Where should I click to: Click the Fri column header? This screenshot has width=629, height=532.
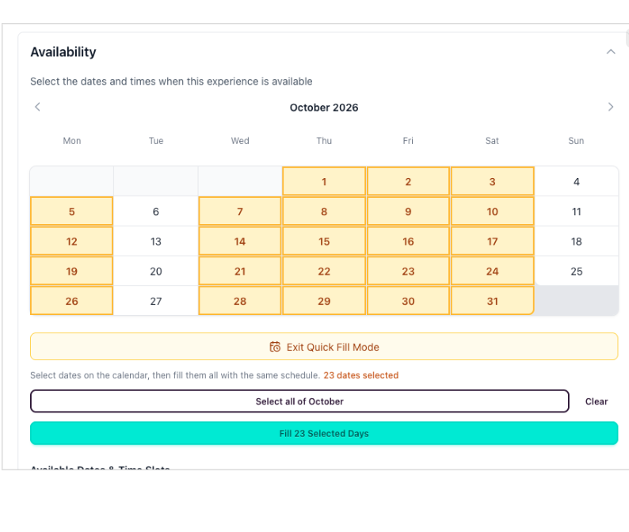pyautogui.click(x=408, y=141)
